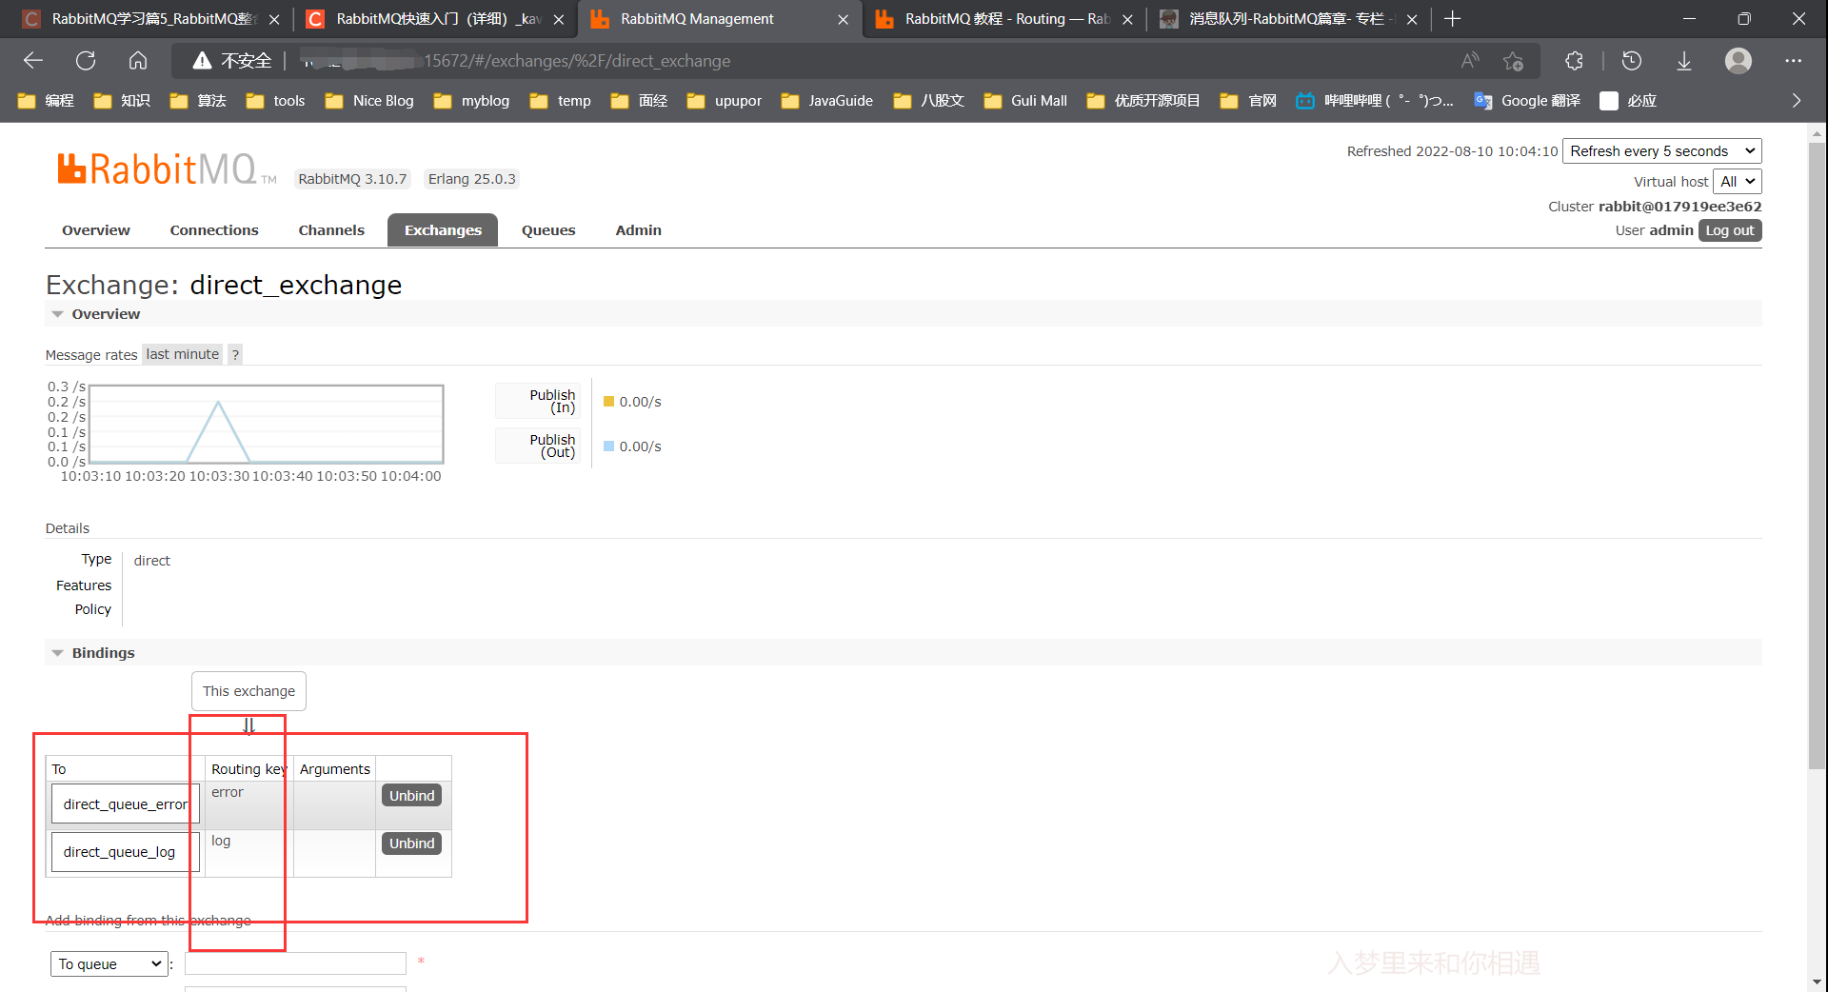1828x992 pixels.
Task: Open the Downloads arrow icon
Action: [x=1684, y=61]
